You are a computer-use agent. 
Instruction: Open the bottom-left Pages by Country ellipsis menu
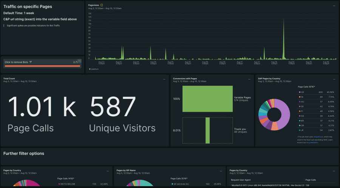coord(108,171)
